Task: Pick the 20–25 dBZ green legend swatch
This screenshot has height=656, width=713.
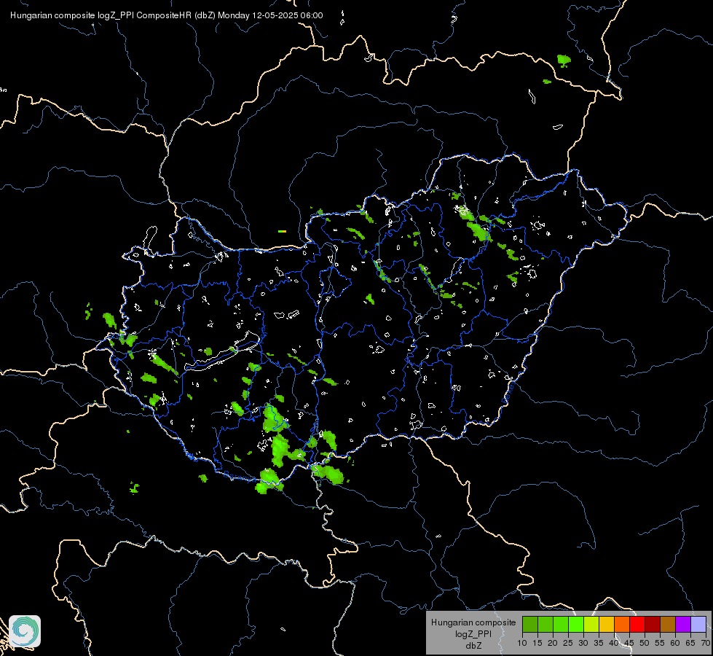Action: (561, 624)
